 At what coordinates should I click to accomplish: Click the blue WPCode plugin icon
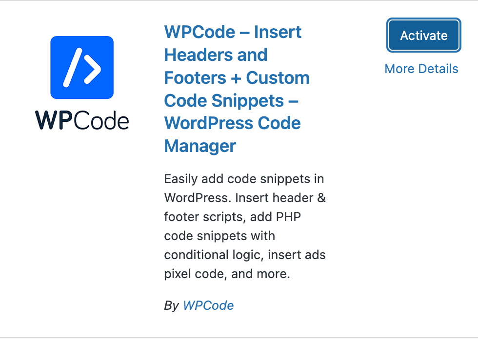pos(82,67)
